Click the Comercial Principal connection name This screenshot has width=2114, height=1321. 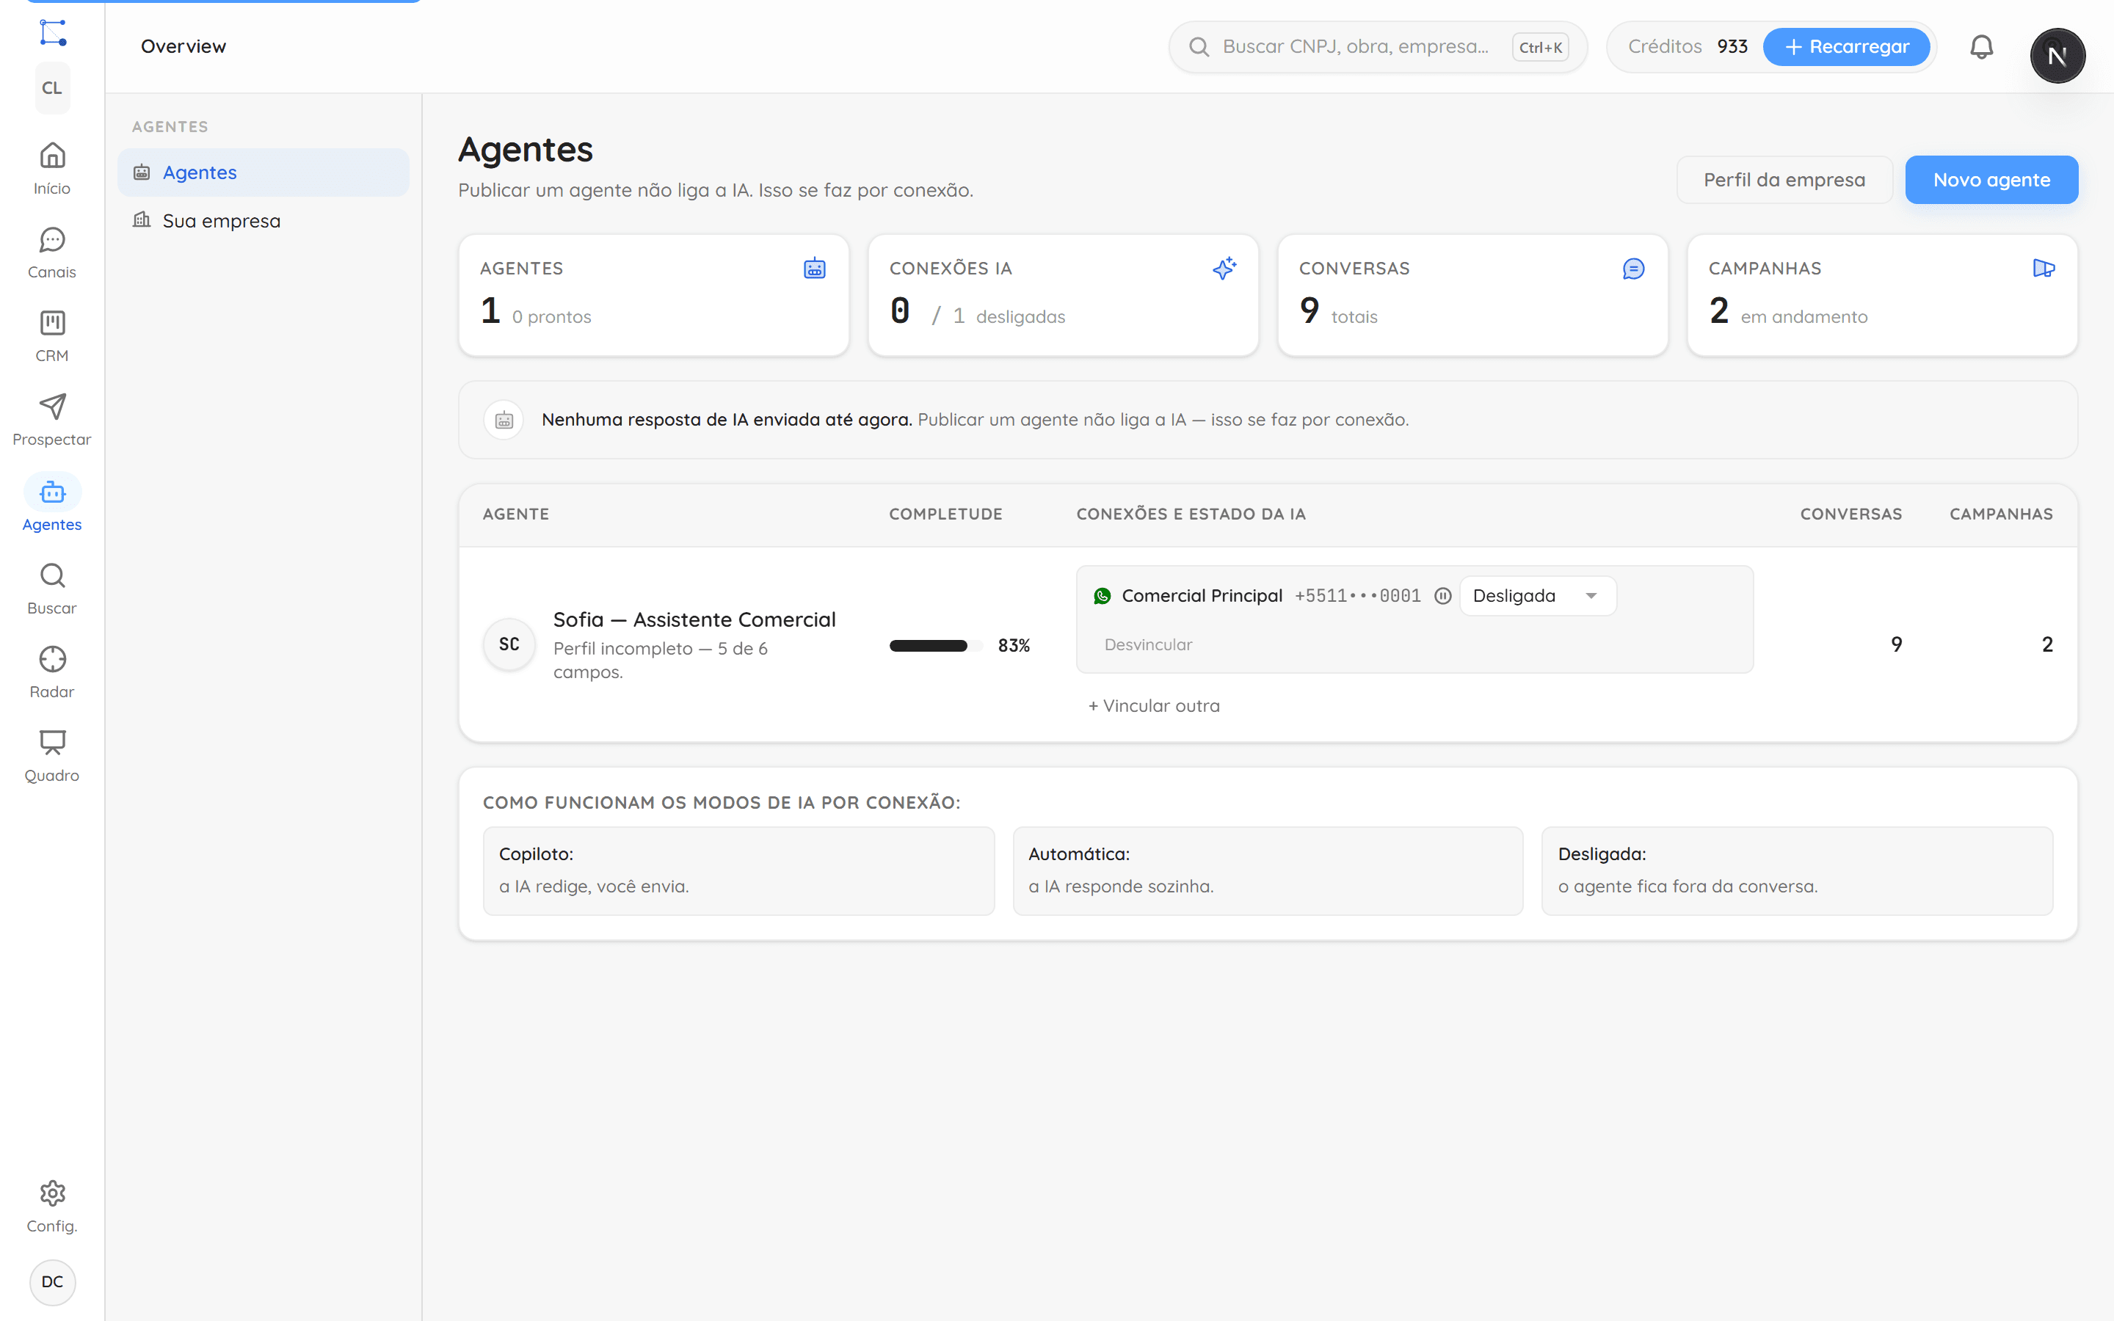click(1201, 596)
